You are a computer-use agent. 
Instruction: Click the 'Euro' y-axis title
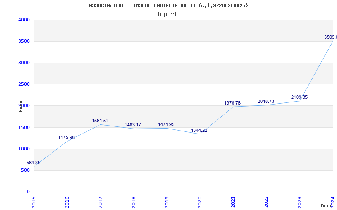[21, 106]
